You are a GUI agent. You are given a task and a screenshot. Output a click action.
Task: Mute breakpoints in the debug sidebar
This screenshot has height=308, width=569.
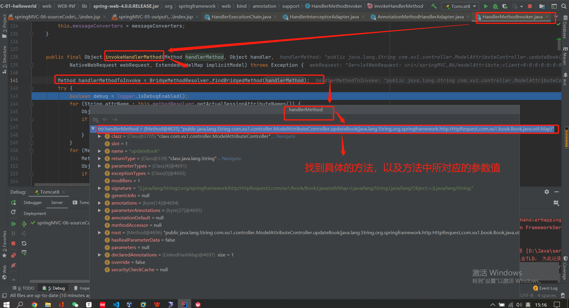pyautogui.click(x=13, y=265)
